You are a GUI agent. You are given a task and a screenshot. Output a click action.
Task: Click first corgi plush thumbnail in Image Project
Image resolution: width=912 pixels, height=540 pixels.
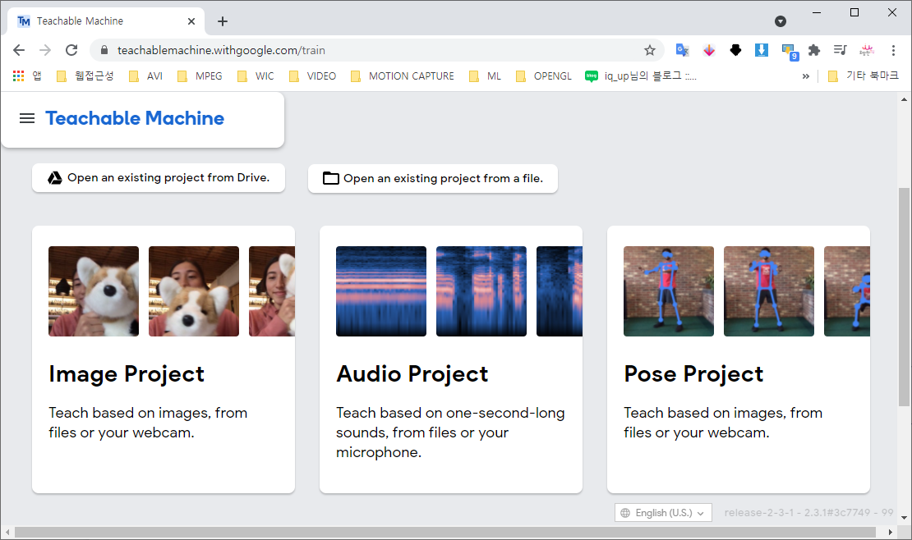(x=94, y=291)
